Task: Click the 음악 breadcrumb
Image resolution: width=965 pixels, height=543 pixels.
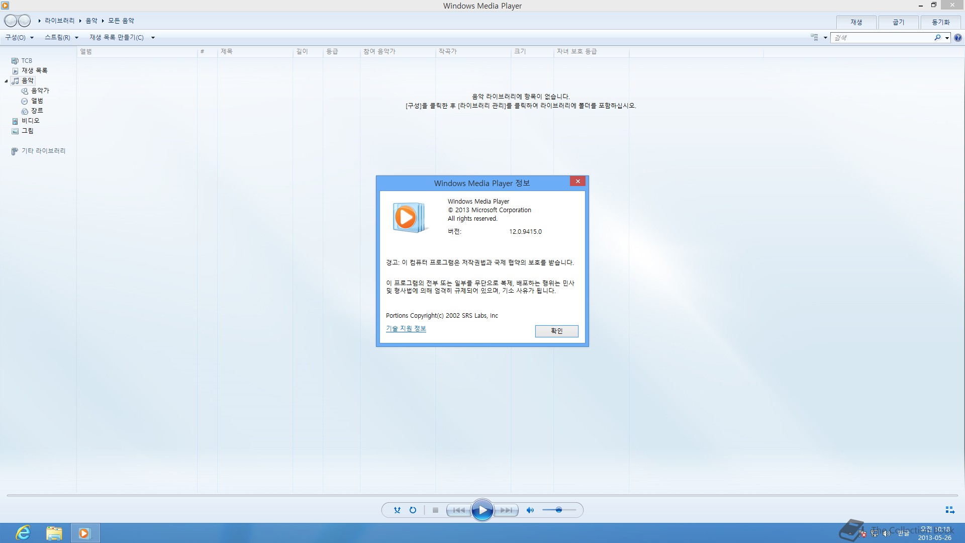Action: pos(91,21)
